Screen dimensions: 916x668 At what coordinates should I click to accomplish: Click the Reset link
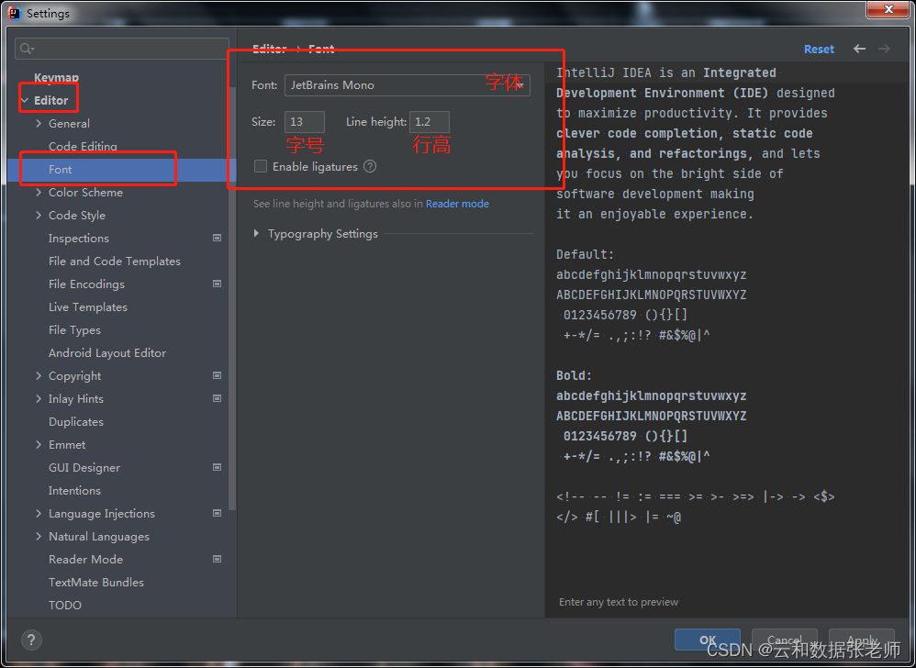point(819,49)
